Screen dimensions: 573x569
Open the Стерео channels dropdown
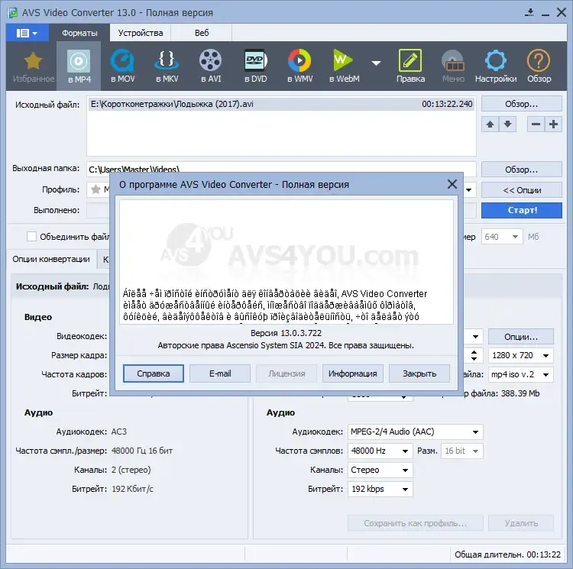(x=380, y=470)
